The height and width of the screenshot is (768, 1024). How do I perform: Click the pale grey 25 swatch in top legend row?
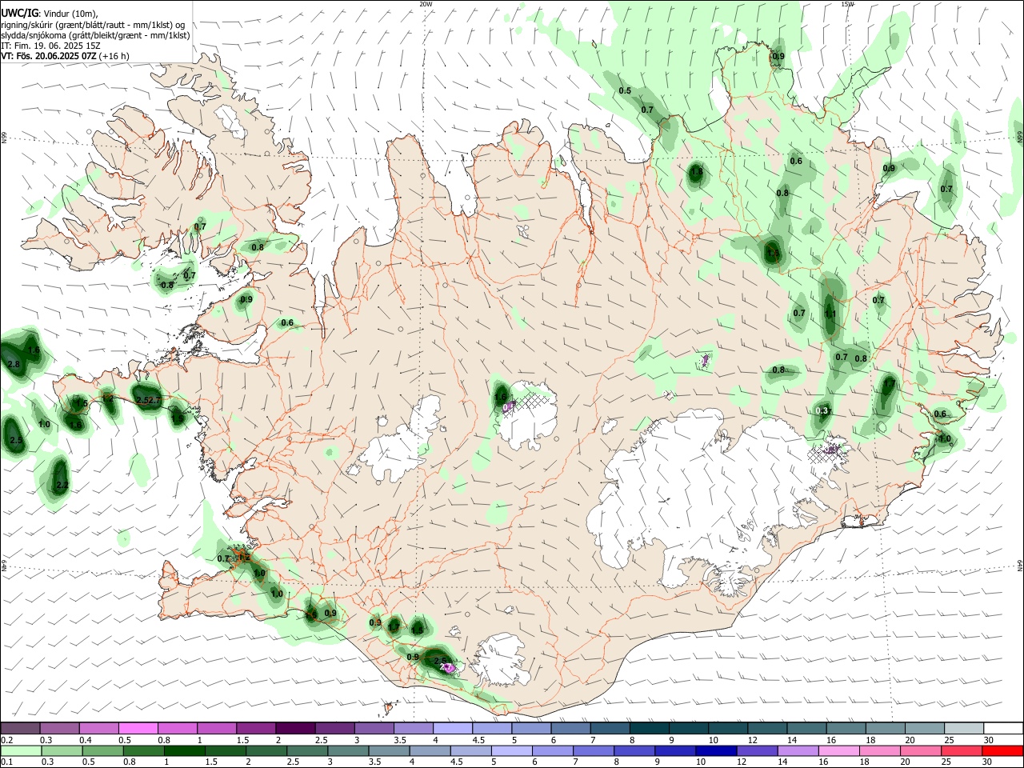click(x=963, y=728)
